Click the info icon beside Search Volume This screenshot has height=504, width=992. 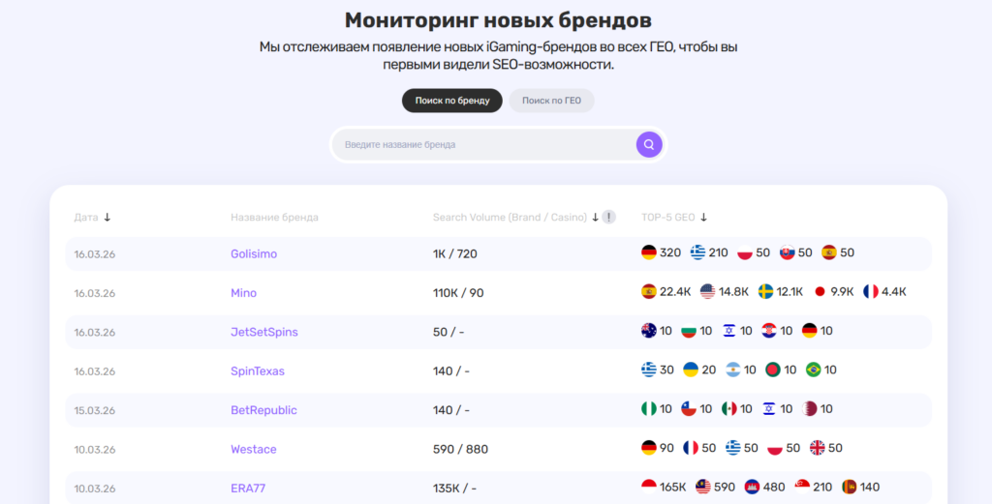(608, 218)
